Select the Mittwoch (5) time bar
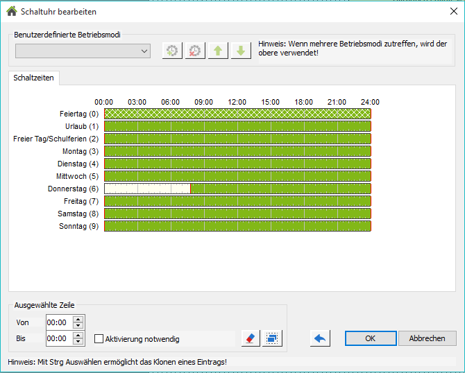Viewport: 465px width, 373px height. tap(237, 176)
